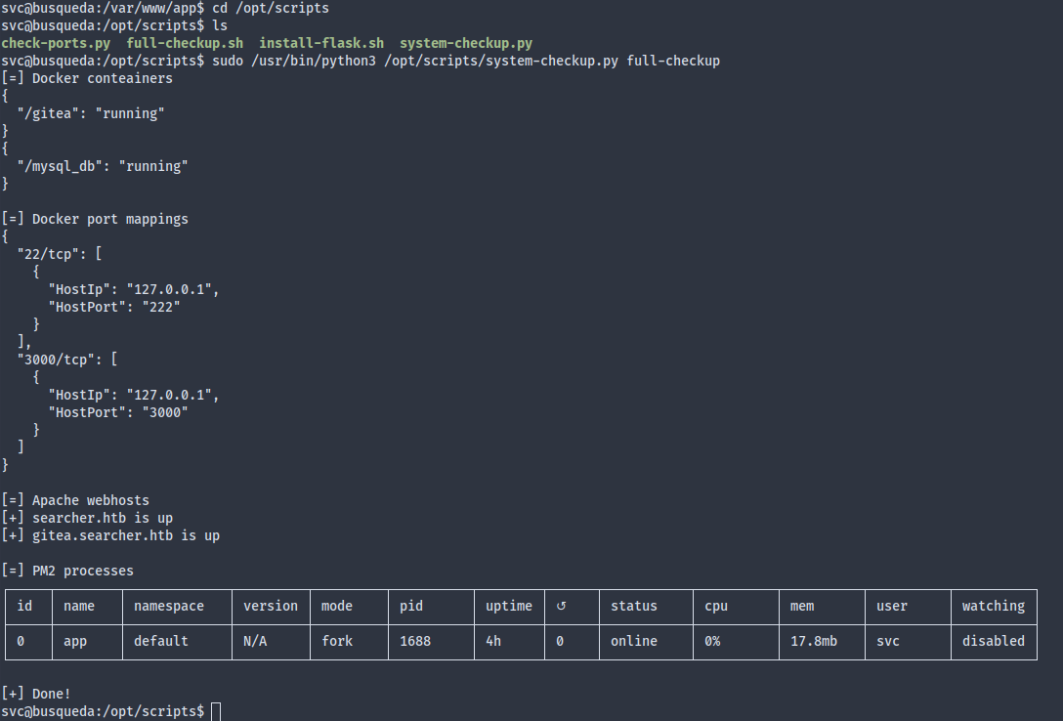The image size is (1063, 721).
Task: Click the ↺ restart column header
Action: 560,606
